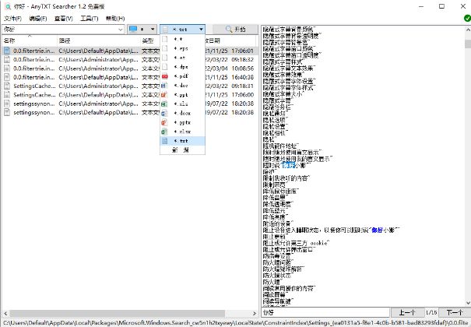Click the results list scroll-right arrow
Image resolution: width=471 pixels, height=327 pixels.
[x=255, y=313]
